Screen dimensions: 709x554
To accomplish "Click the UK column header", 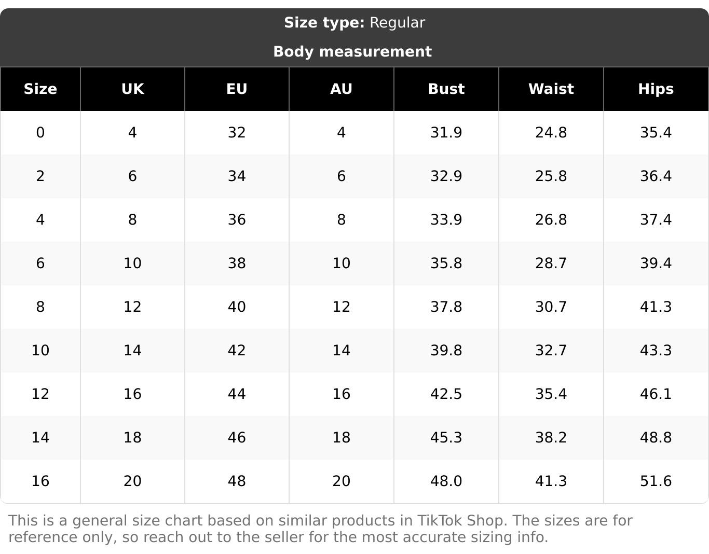I will [132, 89].
